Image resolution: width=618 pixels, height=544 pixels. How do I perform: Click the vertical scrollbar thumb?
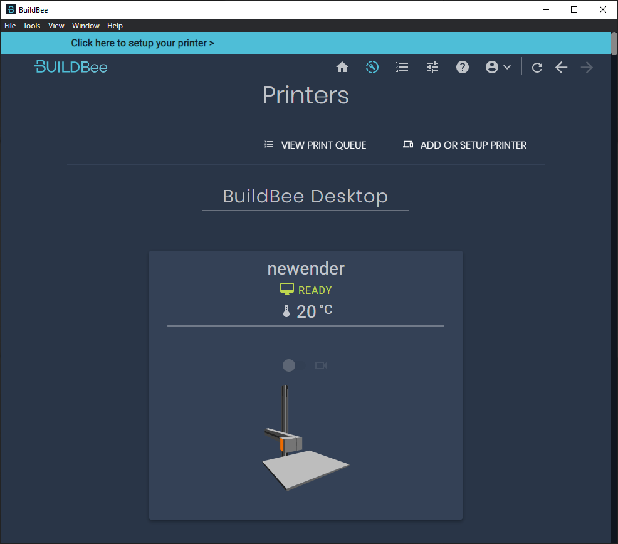pyautogui.click(x=614, y=44)
